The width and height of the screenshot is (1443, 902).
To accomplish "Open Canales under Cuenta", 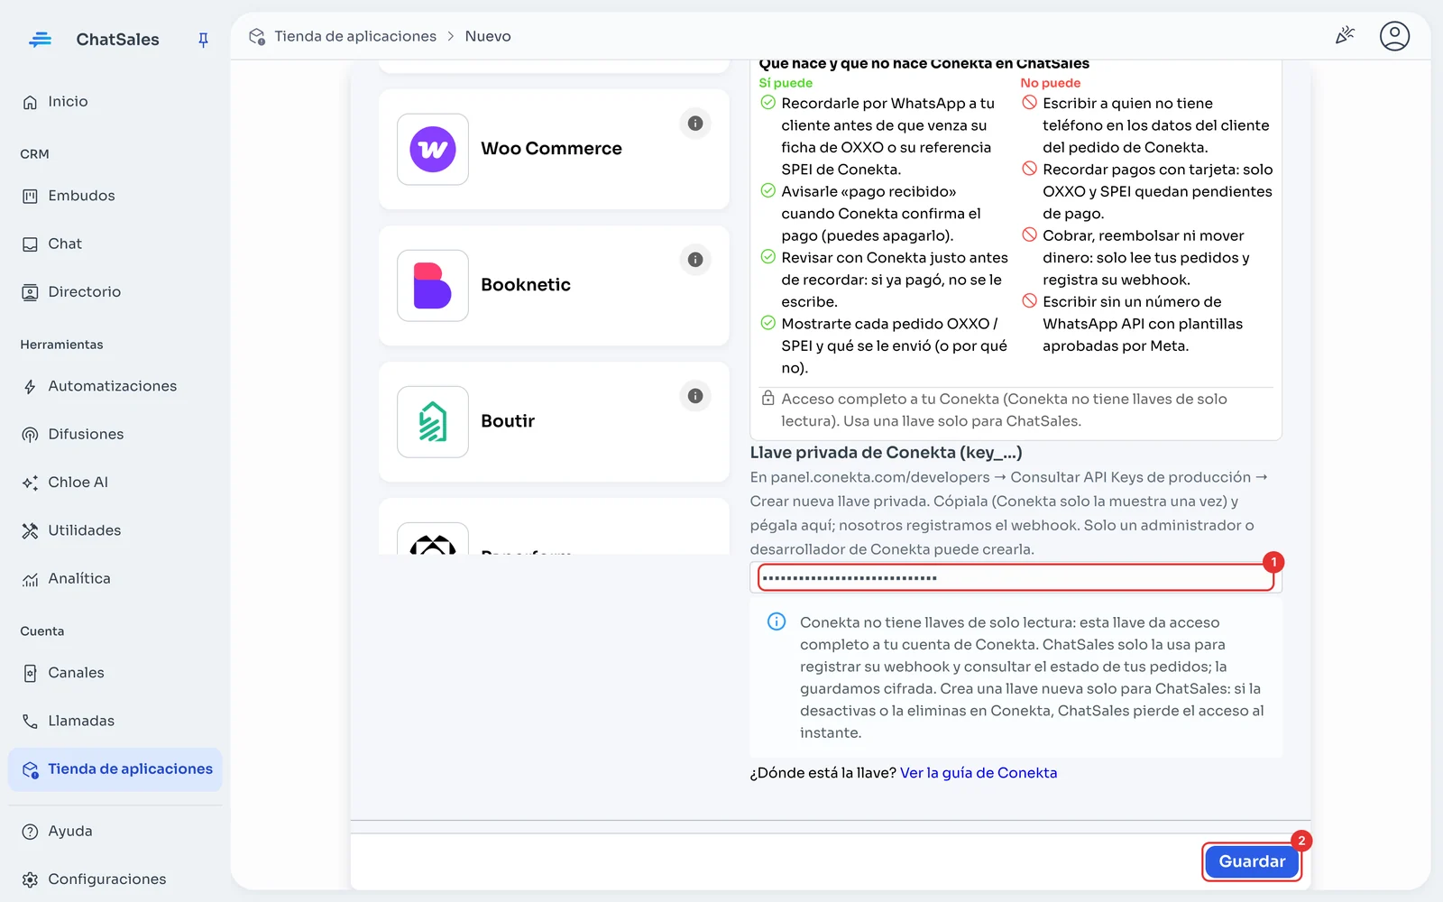I will click(x=115, y=673).
